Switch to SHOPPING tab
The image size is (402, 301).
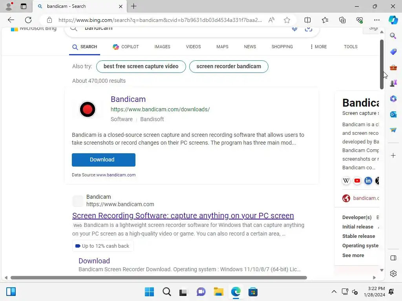tap(282, 47)
